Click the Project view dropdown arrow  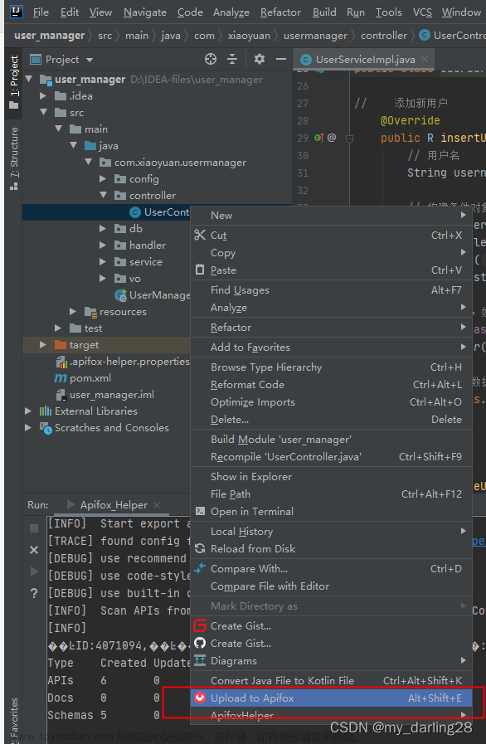coord(90,60)
